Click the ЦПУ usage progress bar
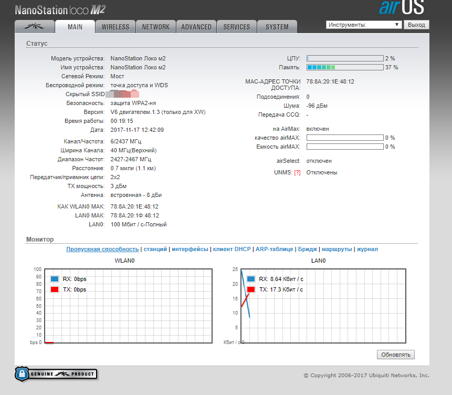This screenshot has height=395, width=452. click(345, 59)
